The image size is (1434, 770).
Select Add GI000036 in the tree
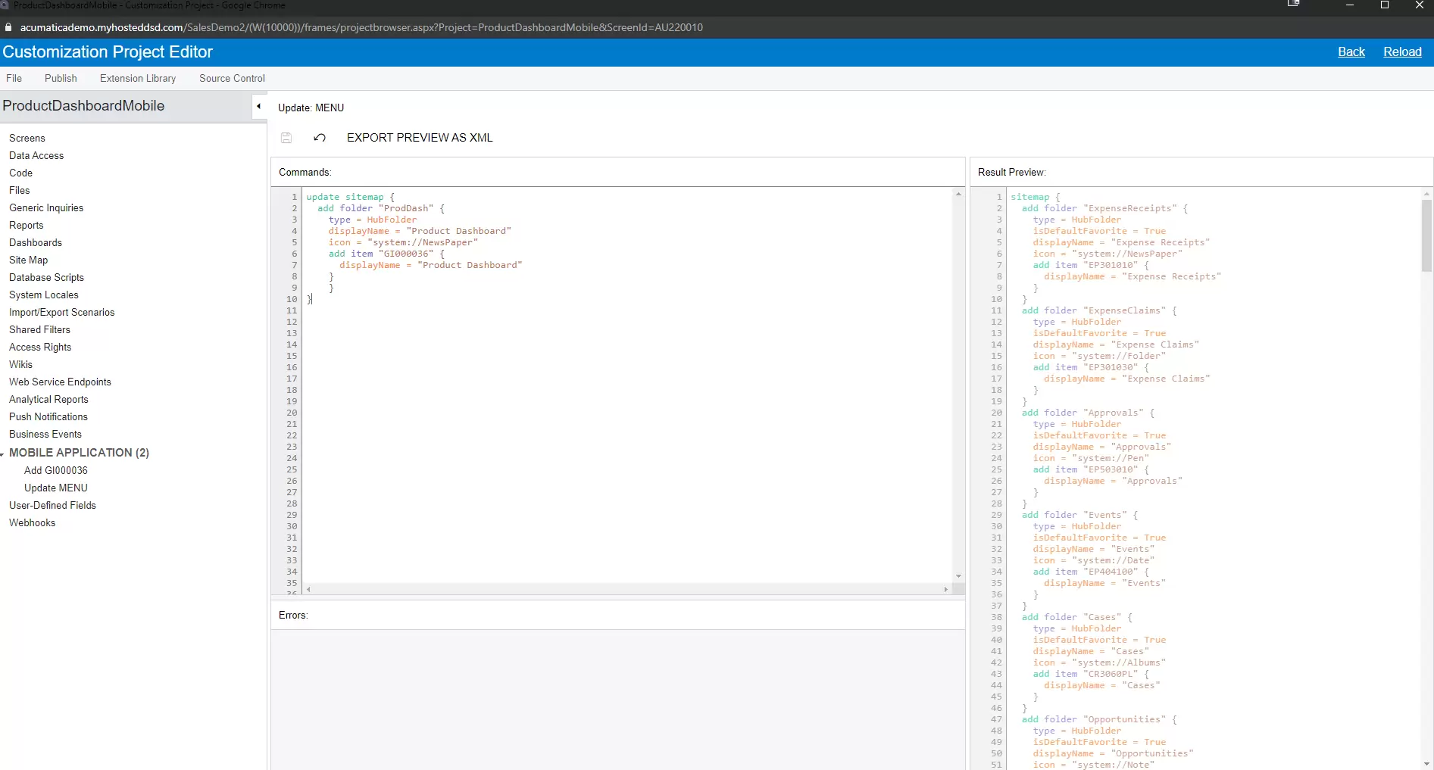click(x=56, y=470)
